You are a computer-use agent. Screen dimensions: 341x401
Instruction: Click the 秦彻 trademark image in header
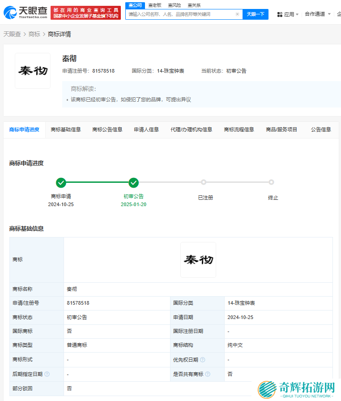point(33,71)
